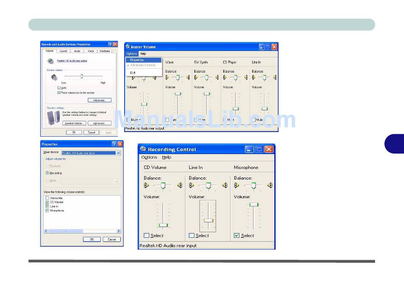Check the Stereo Mix volume control box

point(47,198)
